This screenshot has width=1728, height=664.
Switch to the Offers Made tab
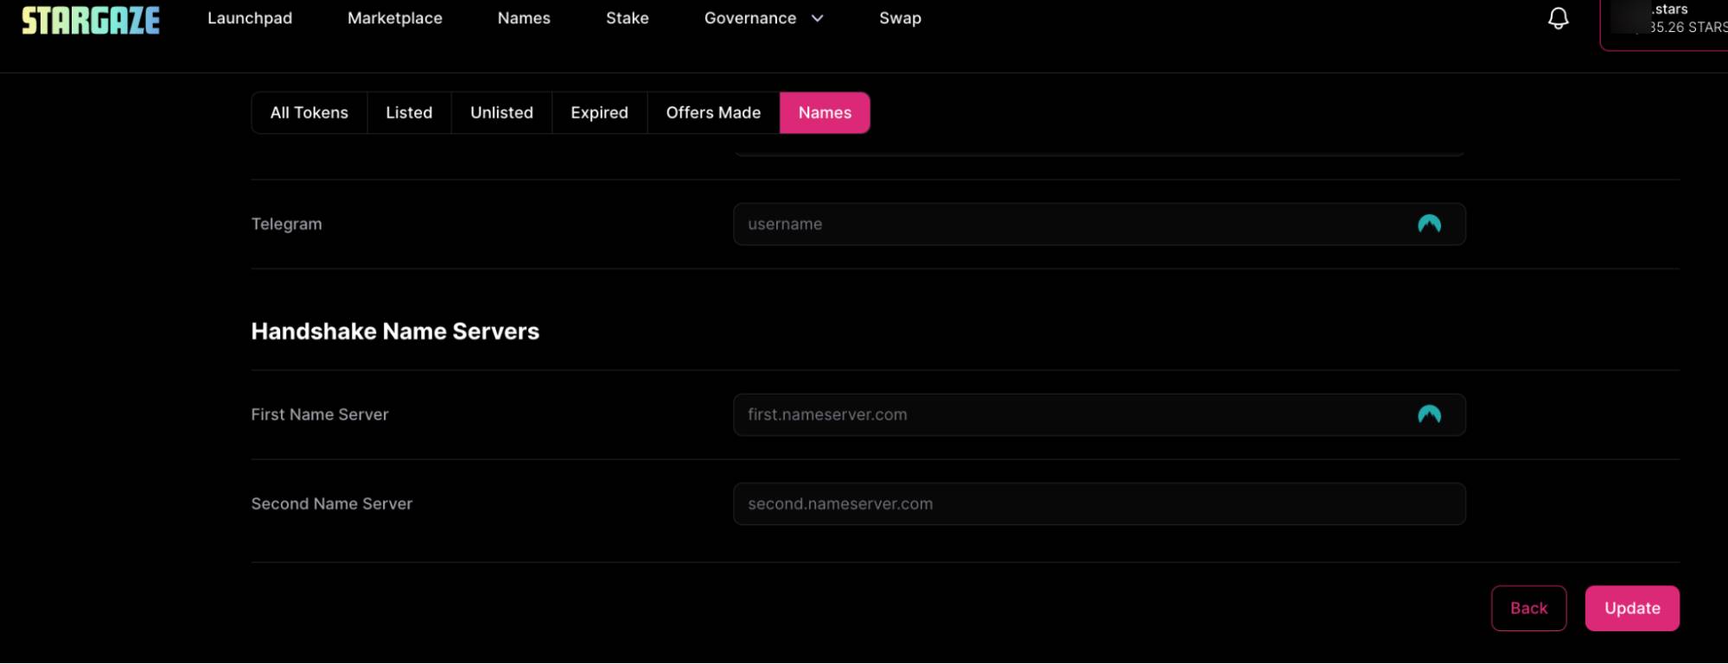pyautogui.click(x=713, y=113)
